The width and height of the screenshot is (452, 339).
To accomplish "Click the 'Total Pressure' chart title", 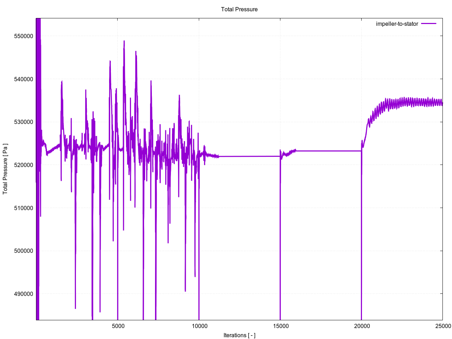I will pyautogui.click(x=239, y=9).
